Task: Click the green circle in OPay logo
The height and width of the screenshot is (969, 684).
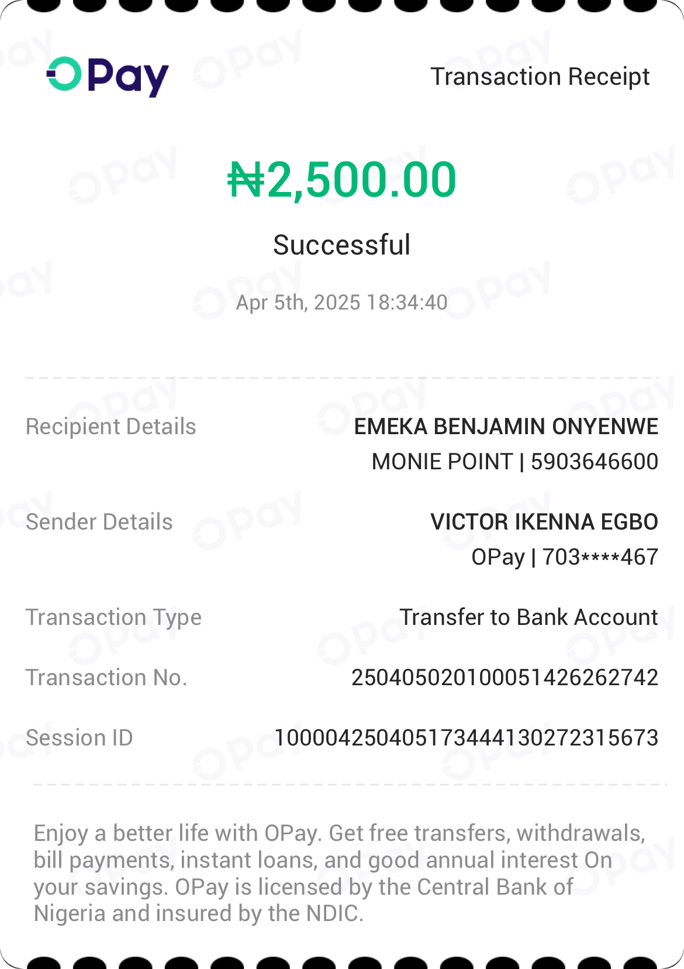Action: coord(64,74)
